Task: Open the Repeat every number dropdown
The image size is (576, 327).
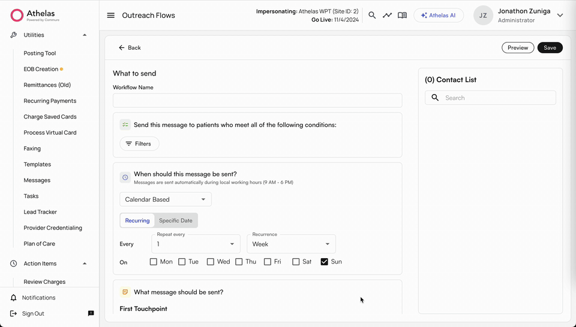Action: pyautogui.click(x=196, y=244)
